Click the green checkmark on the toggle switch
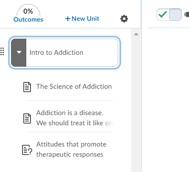 tap(163, 14)
